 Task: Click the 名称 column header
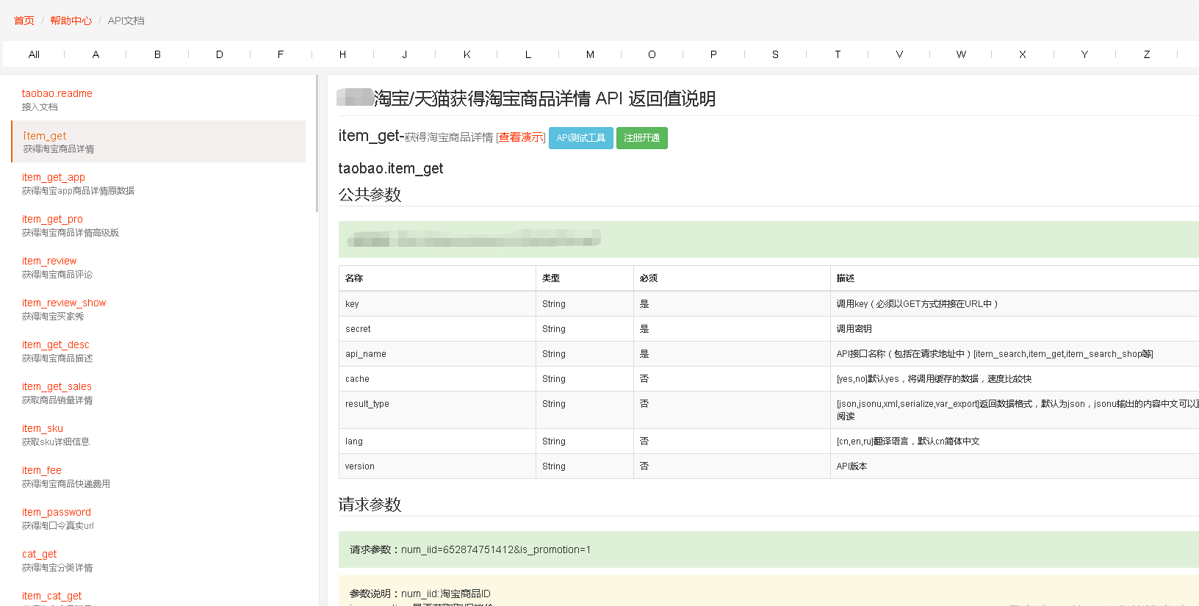[x=437, y=278]
